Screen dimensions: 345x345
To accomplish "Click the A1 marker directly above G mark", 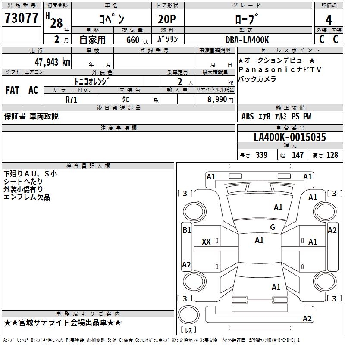I will [278, 207].
